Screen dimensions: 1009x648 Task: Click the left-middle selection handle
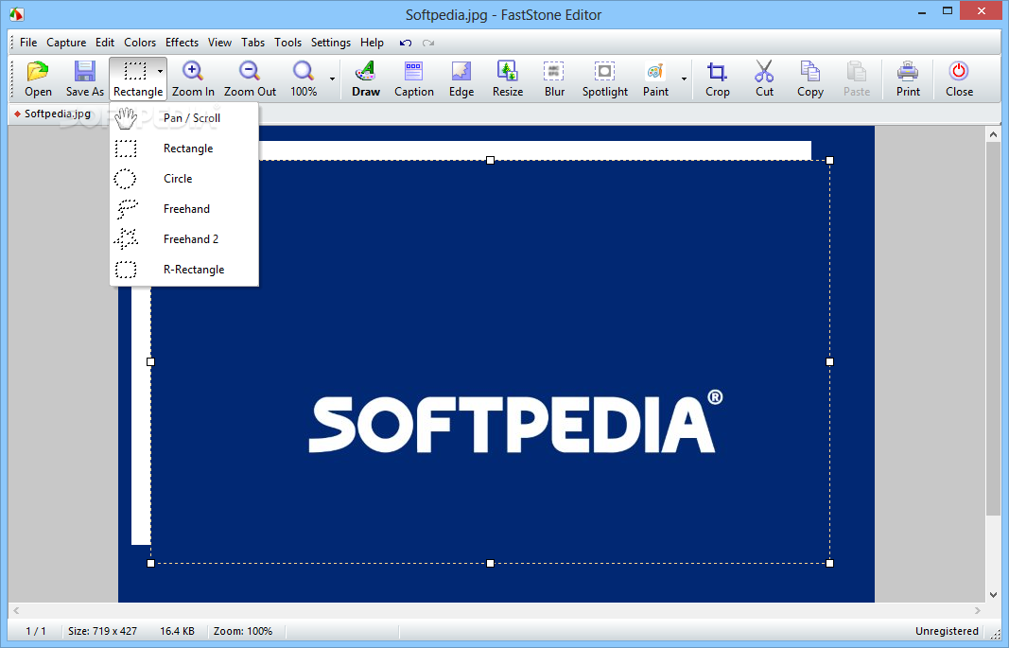[x=150, y=361]
